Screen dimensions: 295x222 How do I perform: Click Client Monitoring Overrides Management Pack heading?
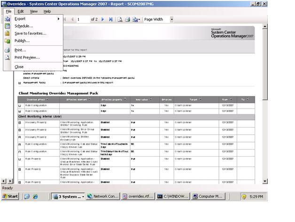pyautogui.click(x=58, y=93)
